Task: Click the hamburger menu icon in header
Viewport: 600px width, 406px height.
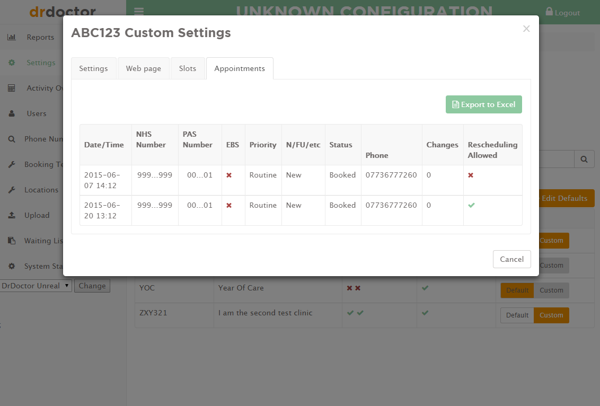Action: [x=139, y=12]
